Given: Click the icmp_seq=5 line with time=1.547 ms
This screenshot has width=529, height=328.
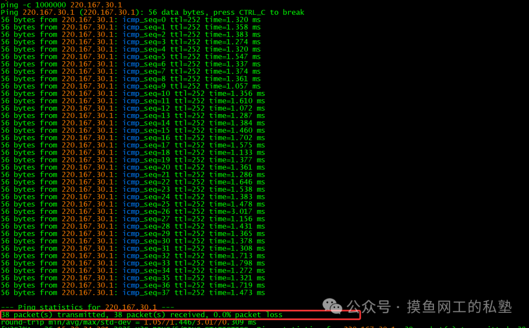Looking at the screenshot, I should coord(131,56).
